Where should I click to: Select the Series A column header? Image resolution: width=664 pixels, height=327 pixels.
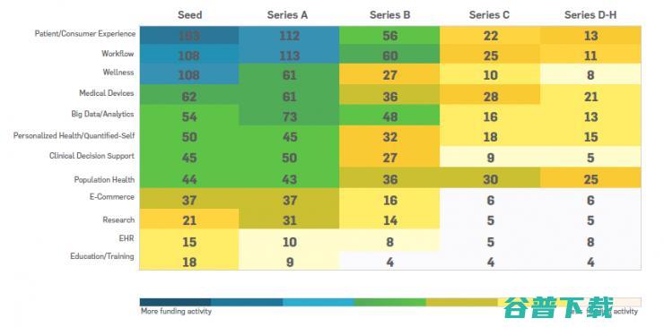pyautogui.click(x=287, y=15)
